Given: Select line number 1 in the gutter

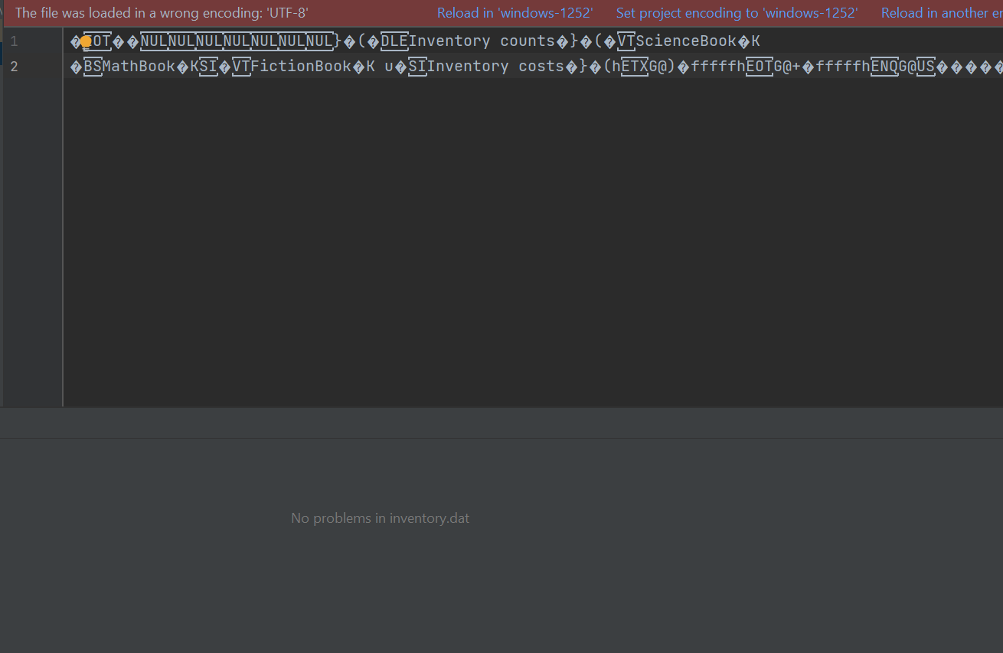Looking at the screenshot, I should coord(13,41).
